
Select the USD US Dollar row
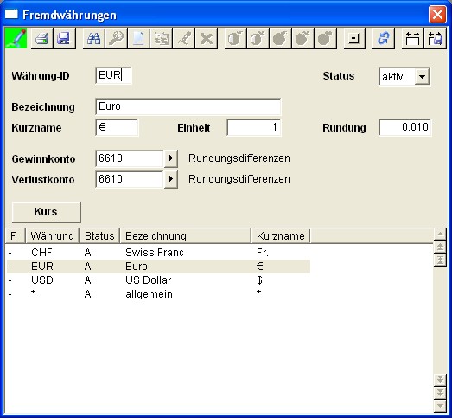(x=158, y=280)
